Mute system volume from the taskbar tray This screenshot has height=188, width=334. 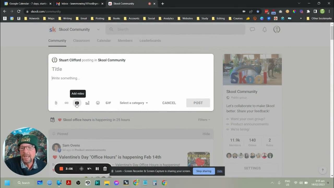point(301,183)
